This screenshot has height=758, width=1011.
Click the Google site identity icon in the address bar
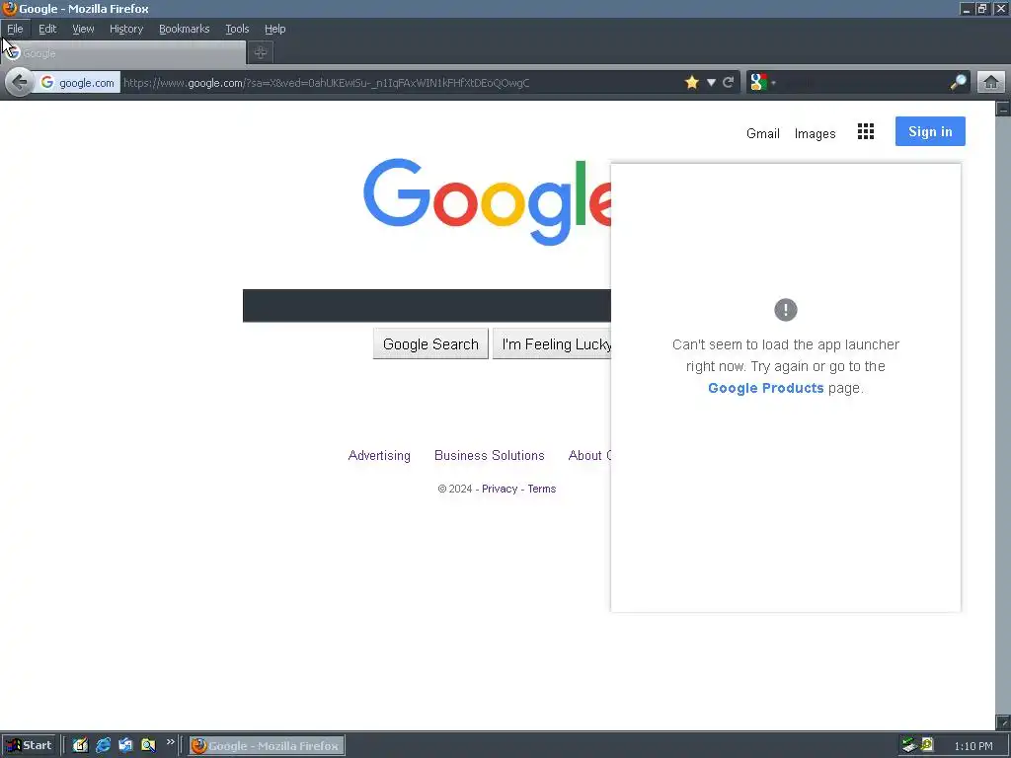[x=47, y=83]
